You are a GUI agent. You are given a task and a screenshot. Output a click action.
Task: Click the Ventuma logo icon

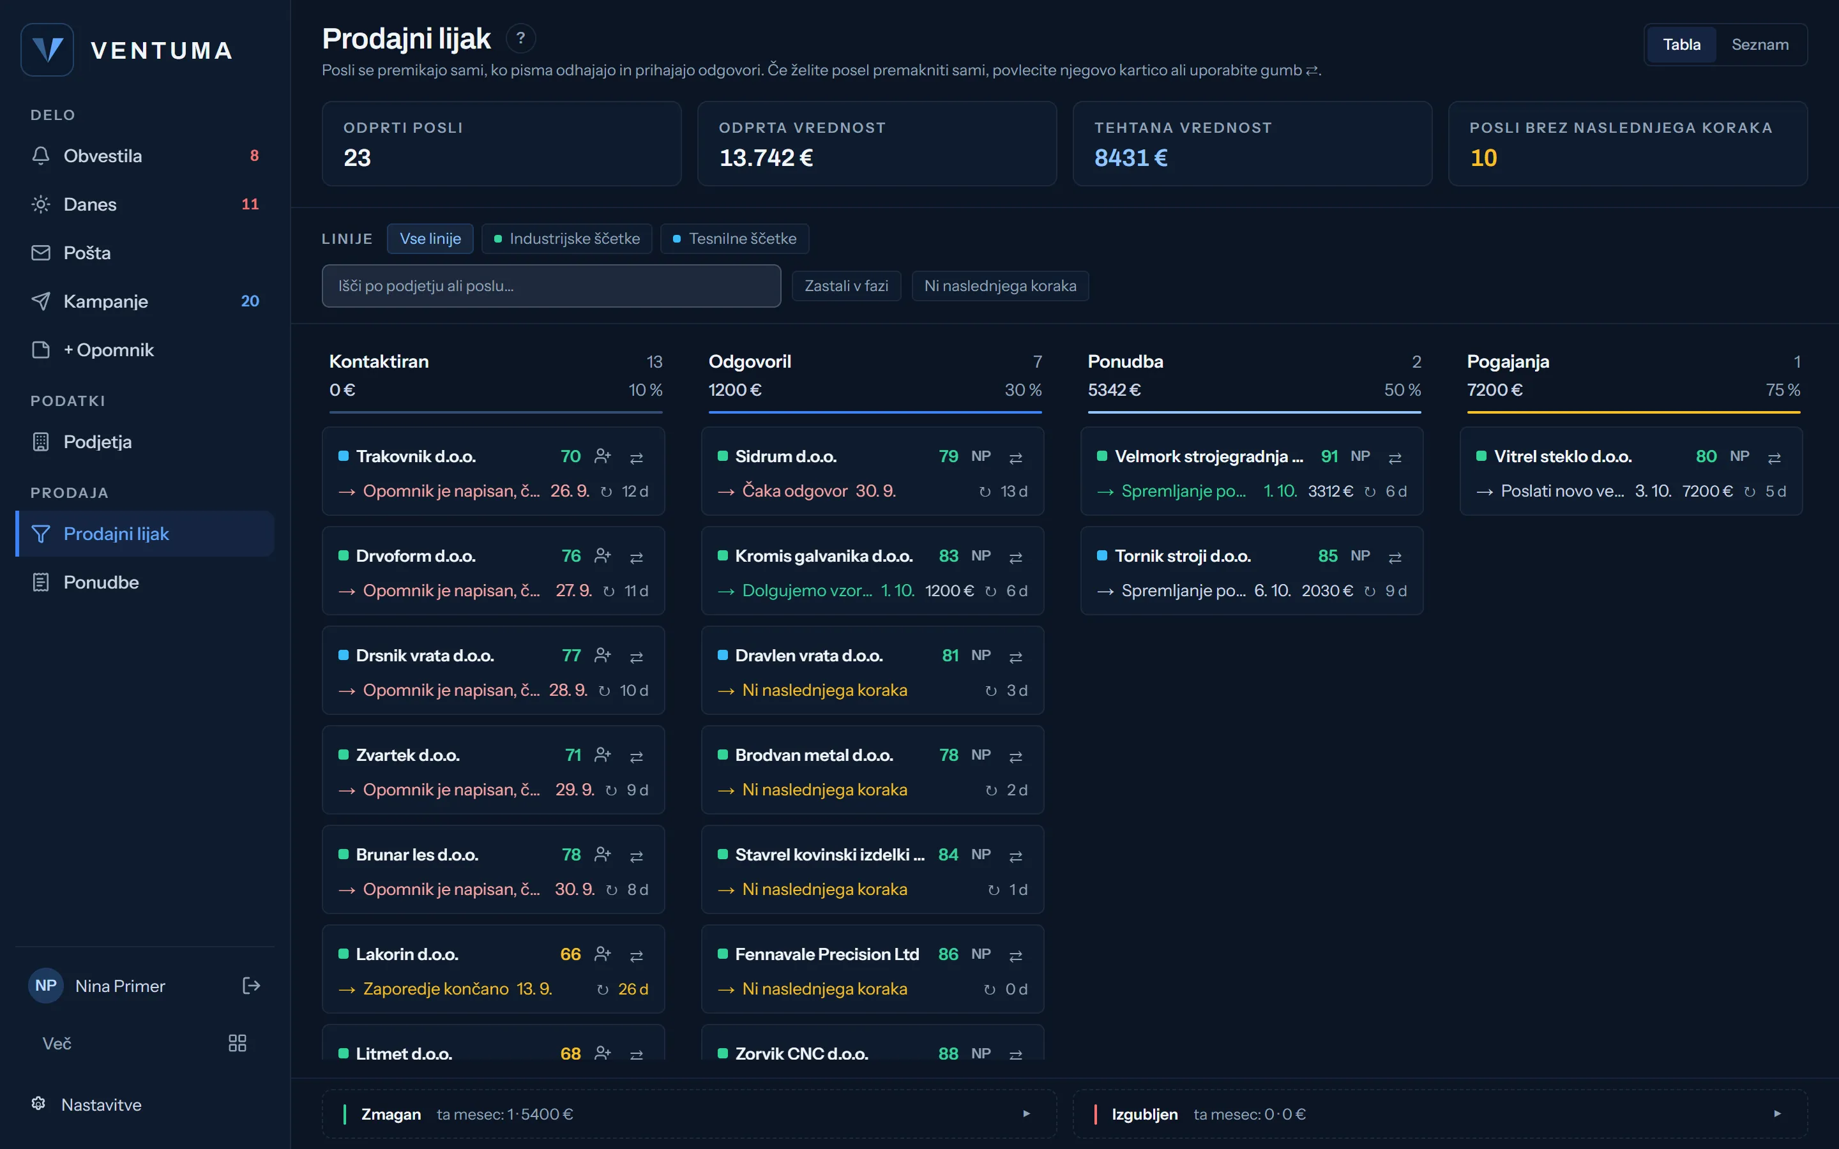[47, 50]
